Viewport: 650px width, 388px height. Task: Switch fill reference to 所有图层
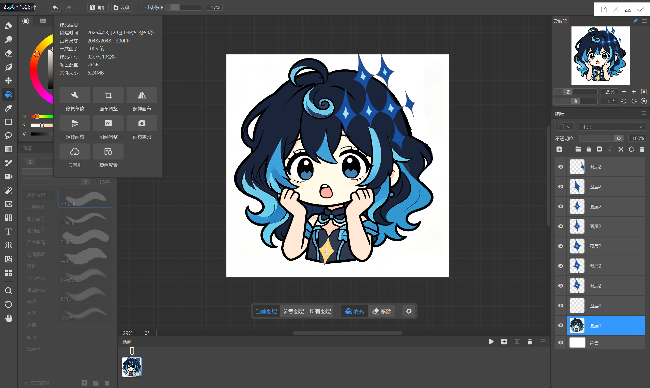320,311
